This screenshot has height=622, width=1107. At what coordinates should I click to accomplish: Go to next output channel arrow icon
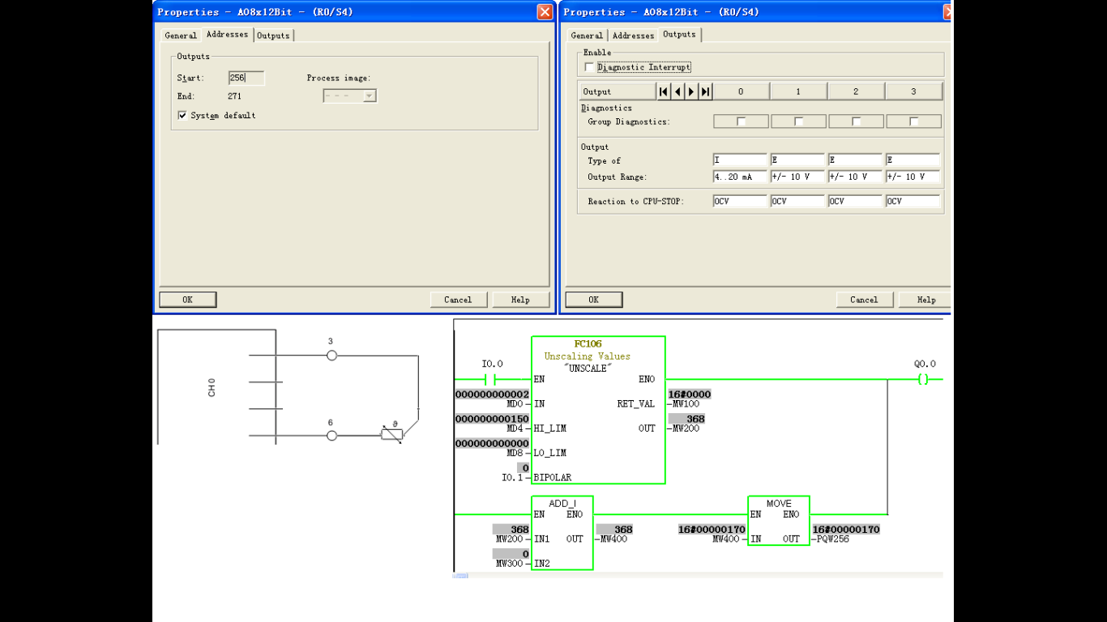pos(691,92)
